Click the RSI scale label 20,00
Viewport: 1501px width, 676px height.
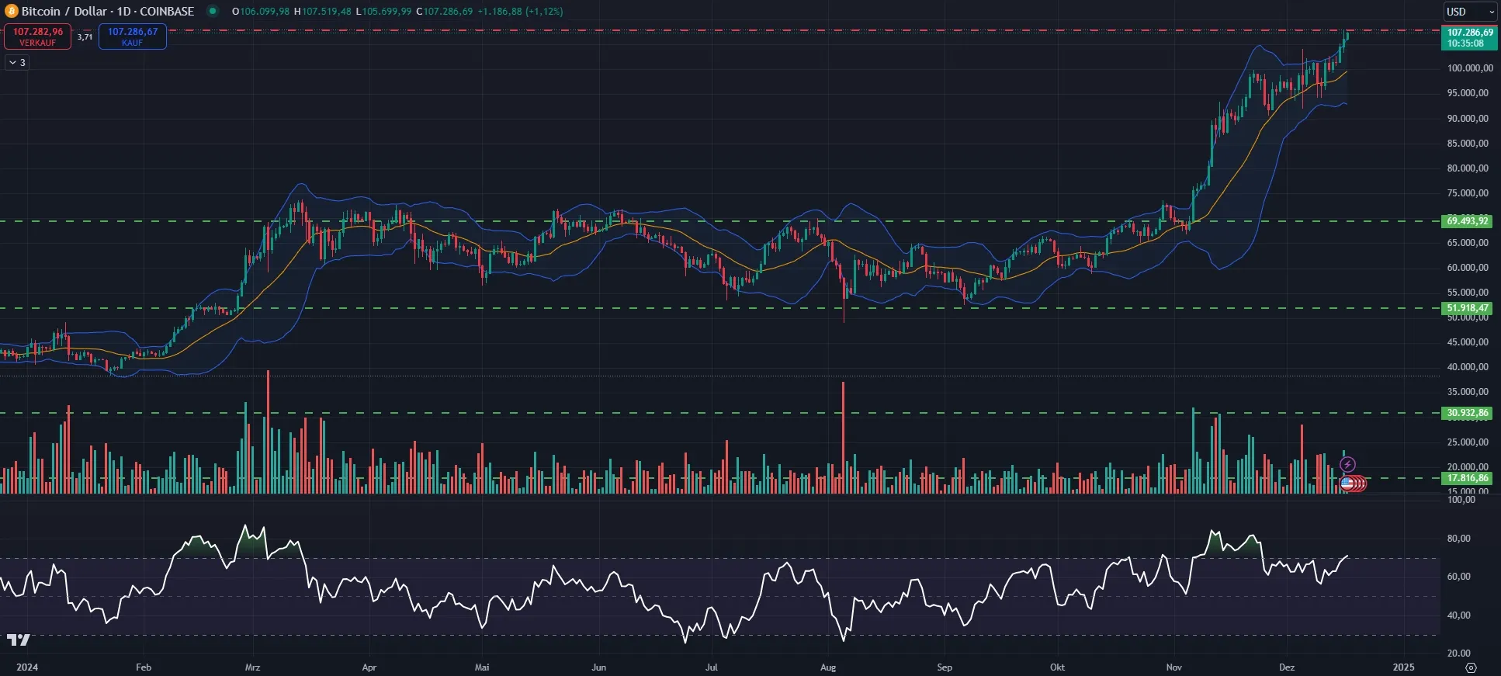(x=1459, y=653)
